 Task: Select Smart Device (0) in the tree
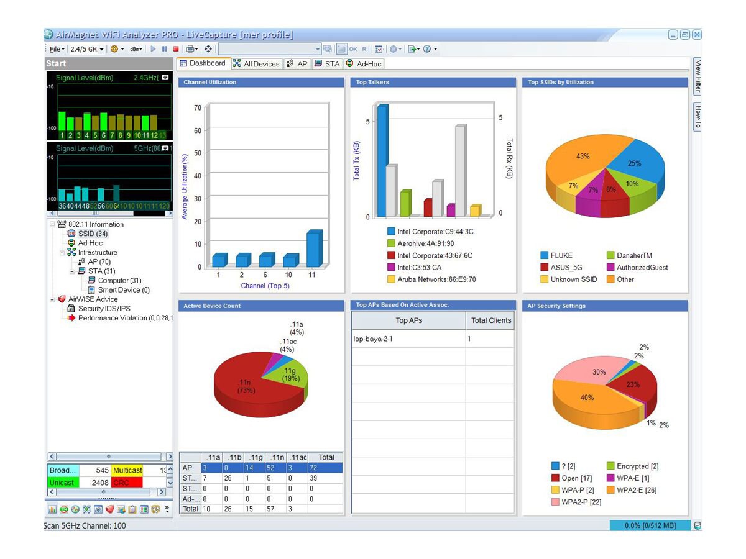(124, 289)
